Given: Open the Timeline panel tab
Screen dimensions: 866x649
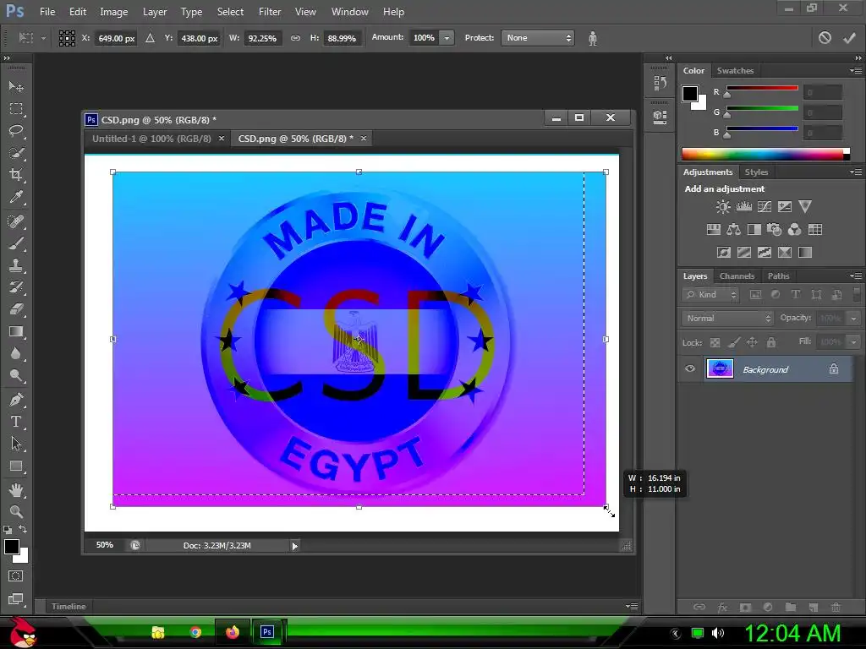Looking at the screenshot, I should coord(69,607).
